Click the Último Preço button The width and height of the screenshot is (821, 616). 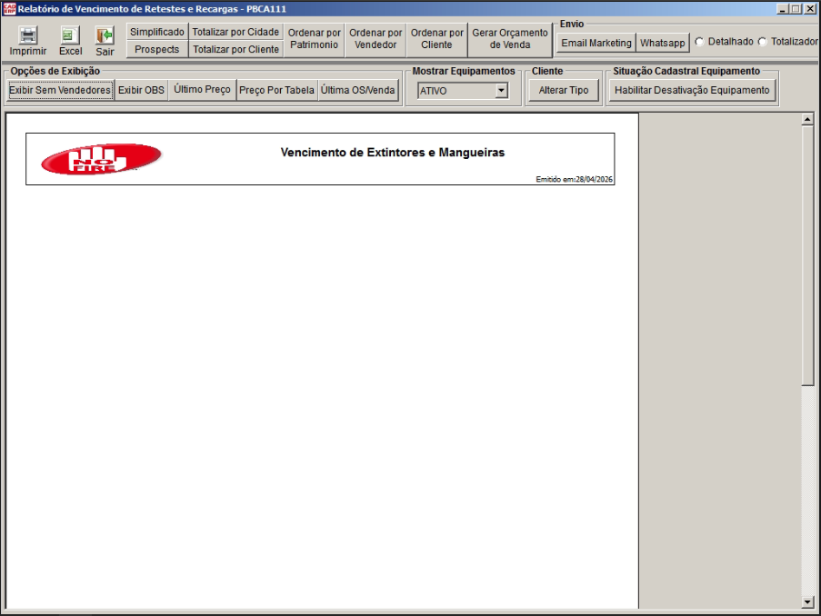[202, 90]
